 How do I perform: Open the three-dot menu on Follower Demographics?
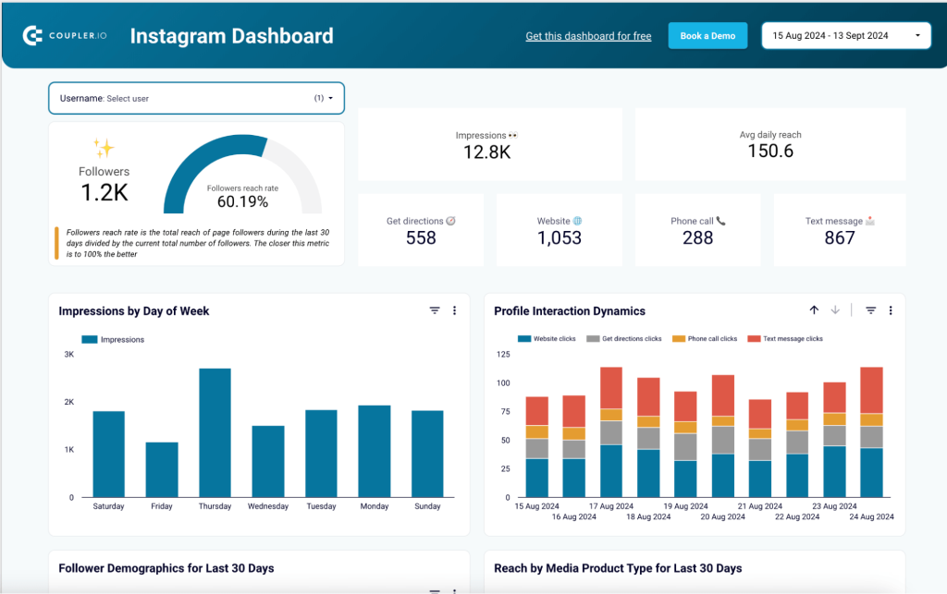tap(454, 590)
